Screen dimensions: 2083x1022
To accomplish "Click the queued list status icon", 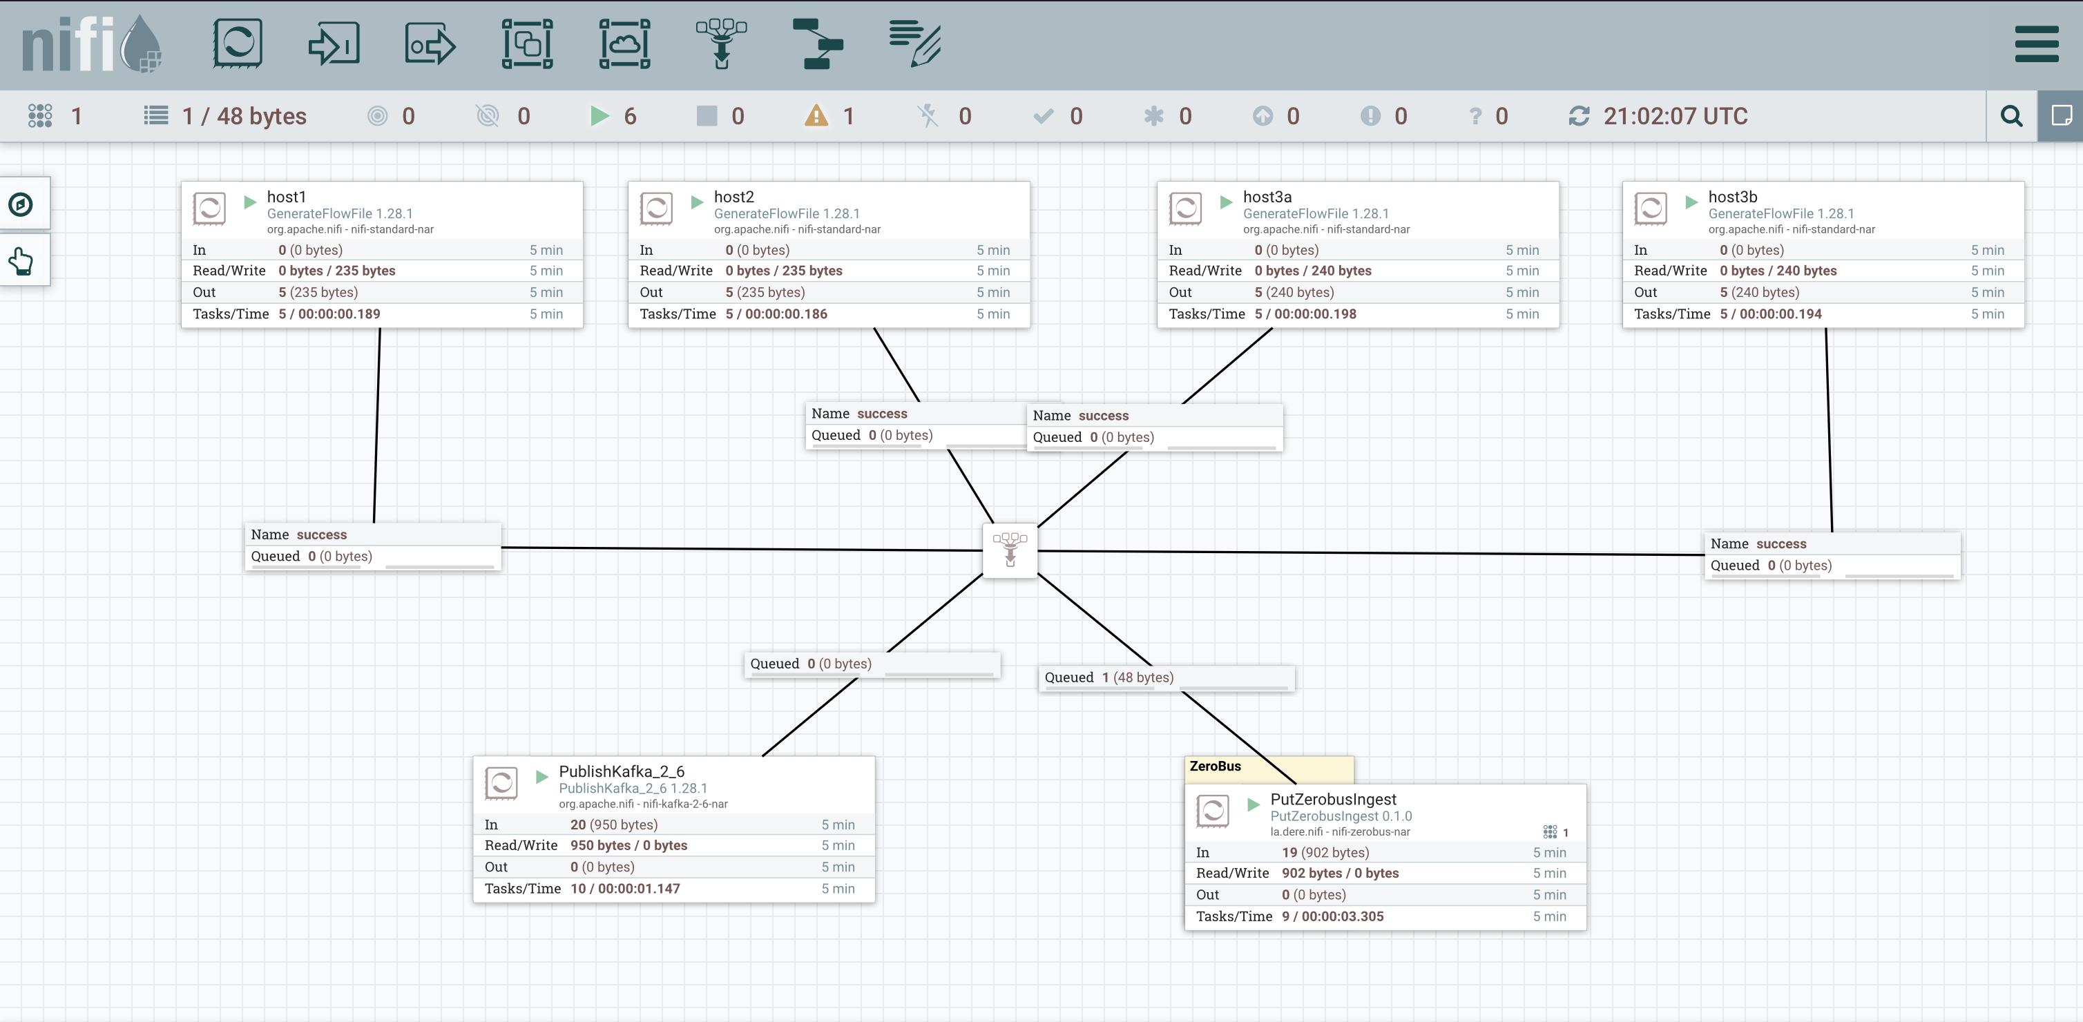I will tap(156, 115).
